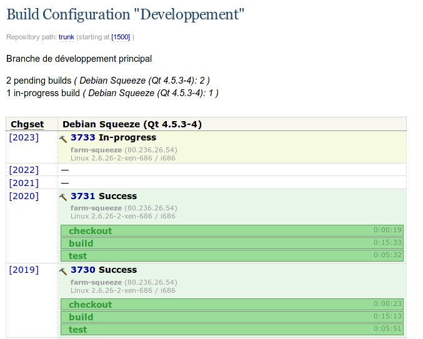Select build step of build 3731
Viewport: 423px width, 339px height.
point(232,243)
